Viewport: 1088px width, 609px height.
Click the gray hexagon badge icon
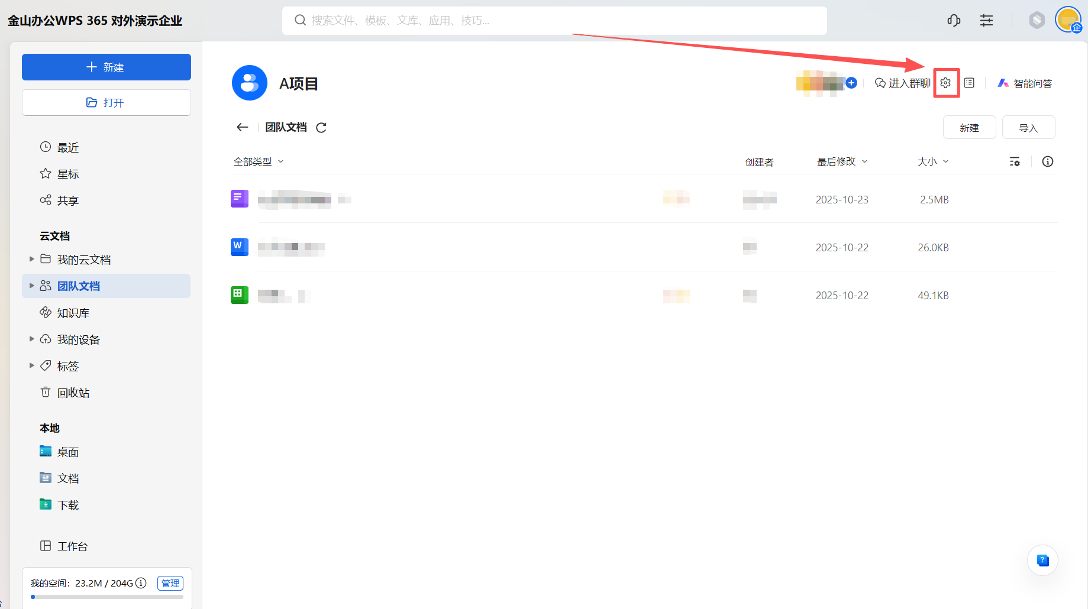point(1037,21)
